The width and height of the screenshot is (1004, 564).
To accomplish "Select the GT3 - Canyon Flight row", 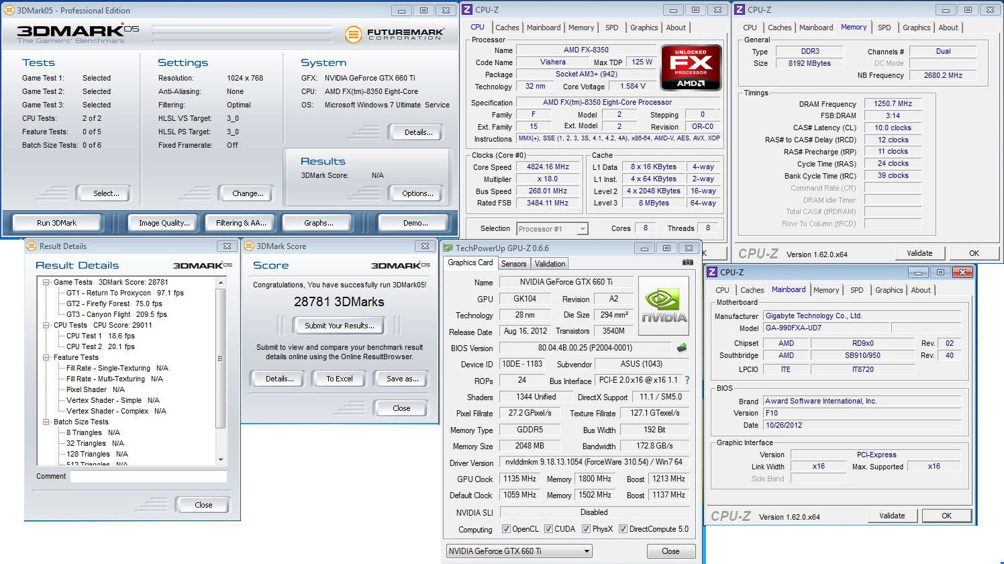I will point(117,315).
